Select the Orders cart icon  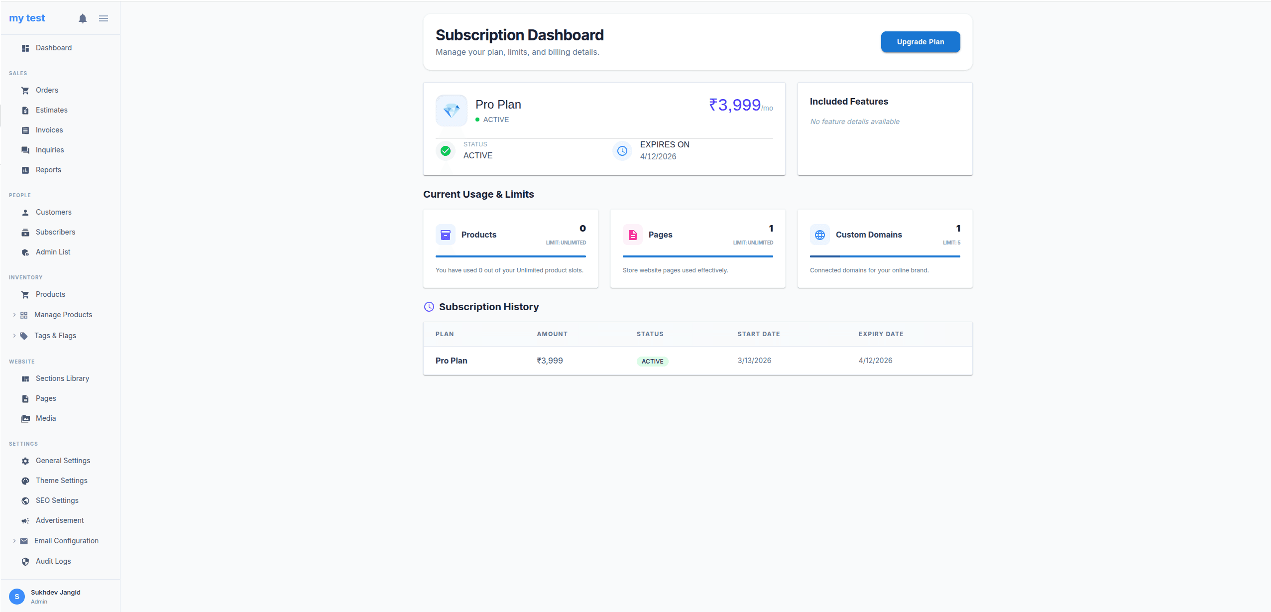pyautogui.click(x=25, y=90)
